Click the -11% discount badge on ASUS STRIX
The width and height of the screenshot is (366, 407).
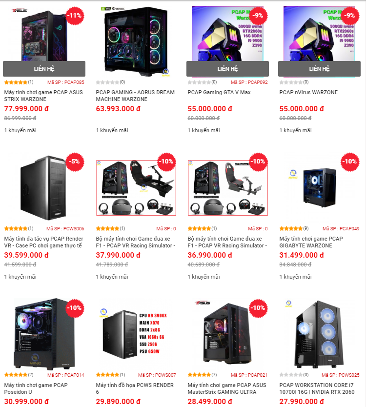pos(75,16)
